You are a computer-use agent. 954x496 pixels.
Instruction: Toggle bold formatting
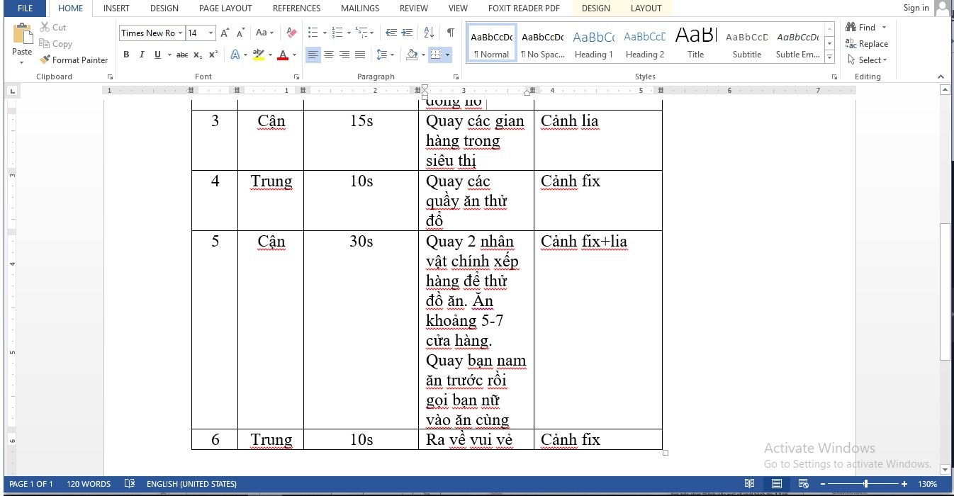pos(126,55)
